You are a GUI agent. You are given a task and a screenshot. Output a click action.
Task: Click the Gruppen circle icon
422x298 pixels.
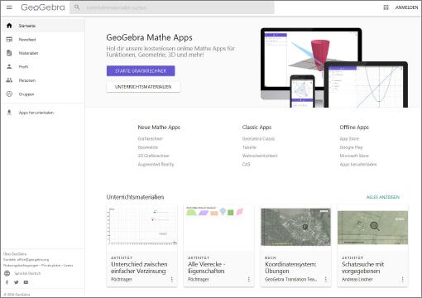[x=9, y=94]
